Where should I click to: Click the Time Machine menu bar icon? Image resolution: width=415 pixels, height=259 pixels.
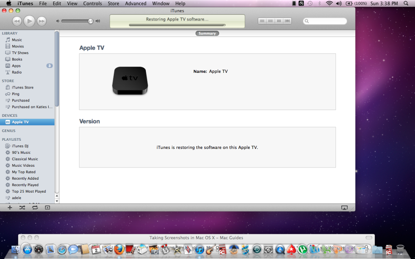[x=310, y=3]
